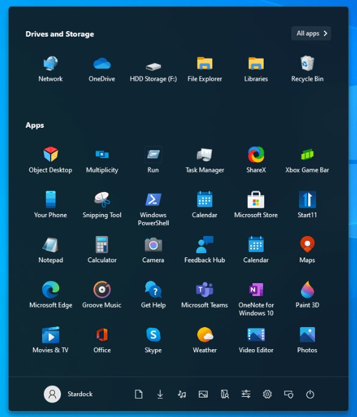The height and width of the screenshot is (417, 357).
Task: Open Task Manager
Action: [x=204, y=160]
